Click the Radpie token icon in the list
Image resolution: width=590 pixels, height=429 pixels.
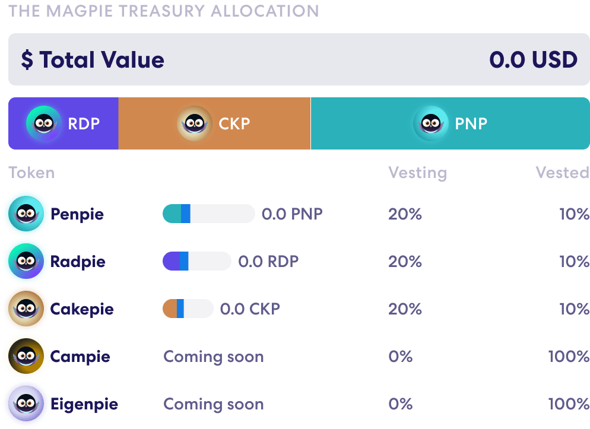[x=26, y=261]
